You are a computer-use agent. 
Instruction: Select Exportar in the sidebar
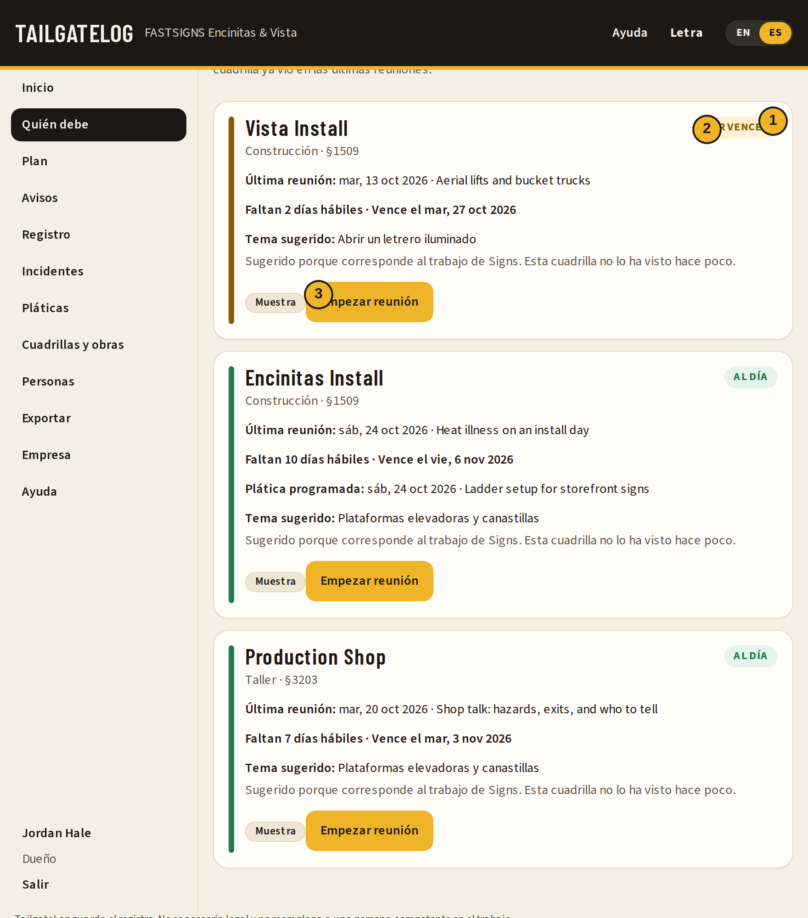tap(99, 418)
